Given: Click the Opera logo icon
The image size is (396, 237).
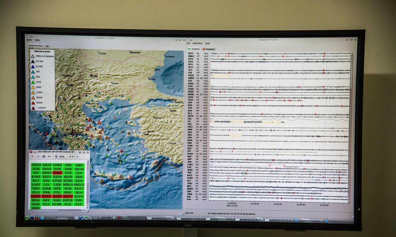Looking at the screenshot, I should tap(31, 152).
